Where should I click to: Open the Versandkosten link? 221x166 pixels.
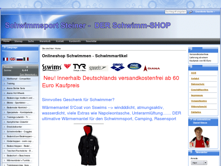pyautogui.click(x=199, y=101)
